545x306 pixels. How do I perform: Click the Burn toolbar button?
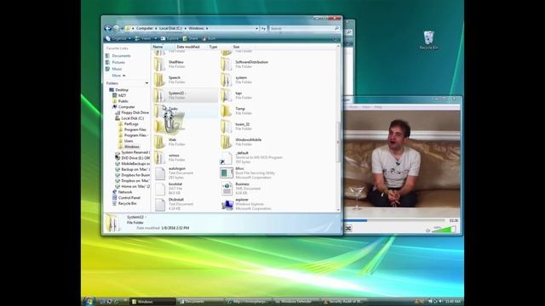tap(209, 38)
